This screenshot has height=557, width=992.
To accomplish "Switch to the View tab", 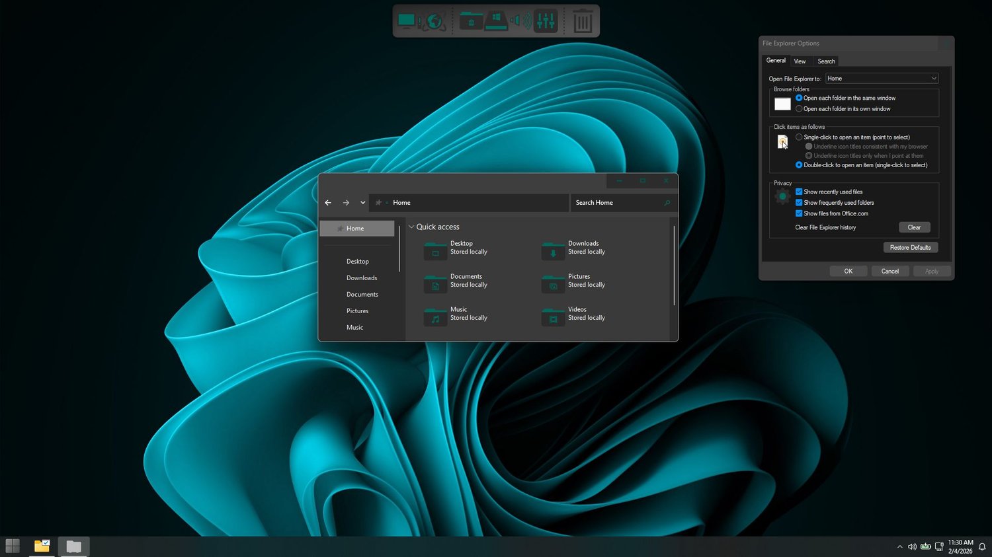I will (800, 61).
